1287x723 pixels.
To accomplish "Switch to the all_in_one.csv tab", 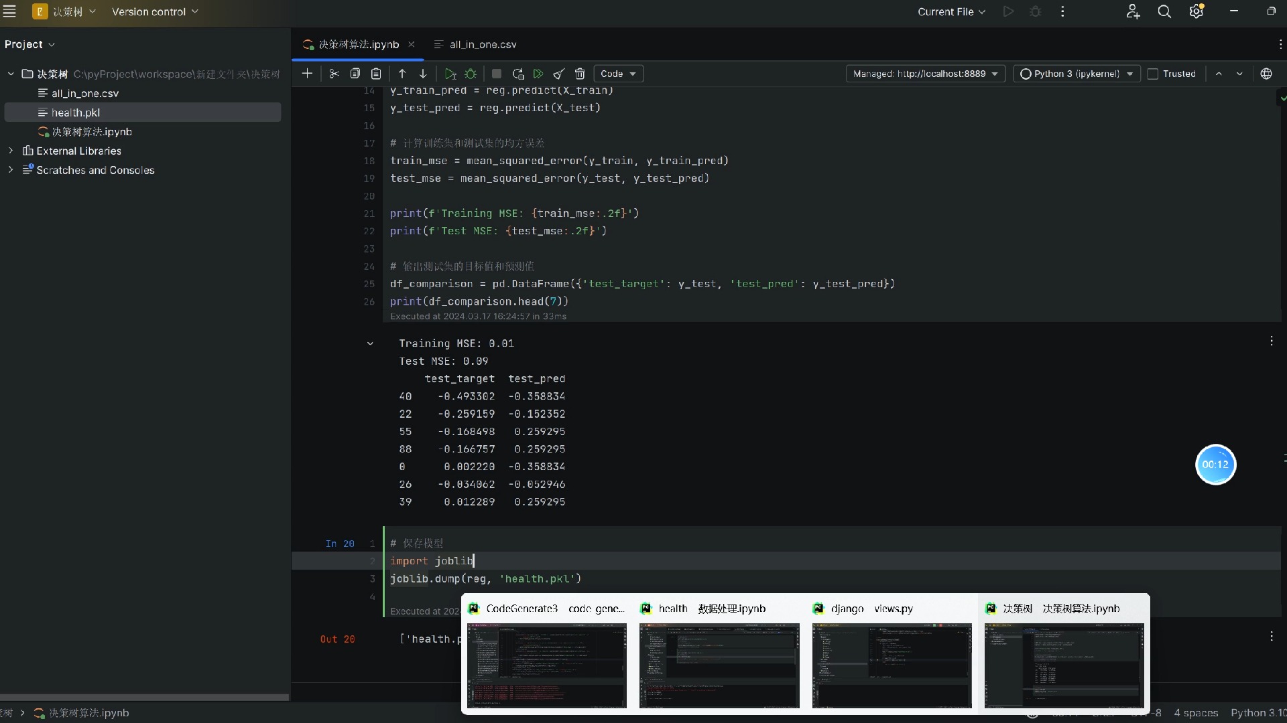I will (482, 44).
